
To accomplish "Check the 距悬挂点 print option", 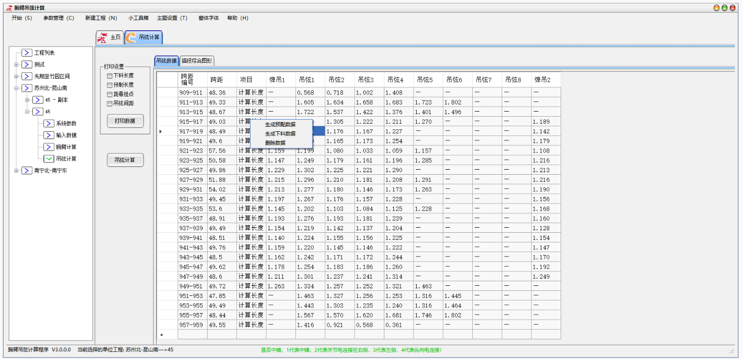I will [x=110, y=94].
